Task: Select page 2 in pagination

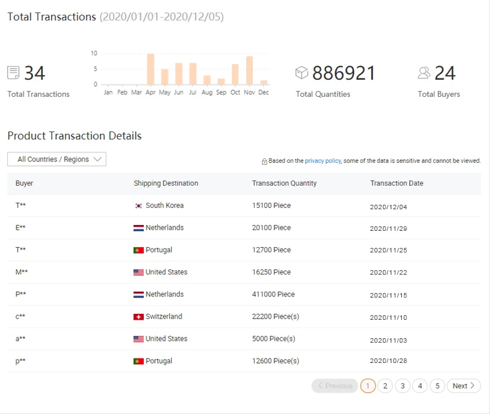Action: click(x=385, y=386)
